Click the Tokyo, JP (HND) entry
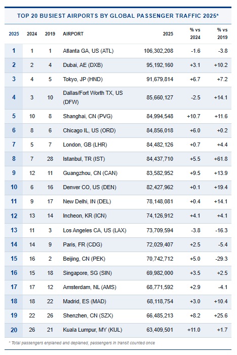The width and height of the screenshot is (237, 355). pyautogui.click(x=83, y=79)
